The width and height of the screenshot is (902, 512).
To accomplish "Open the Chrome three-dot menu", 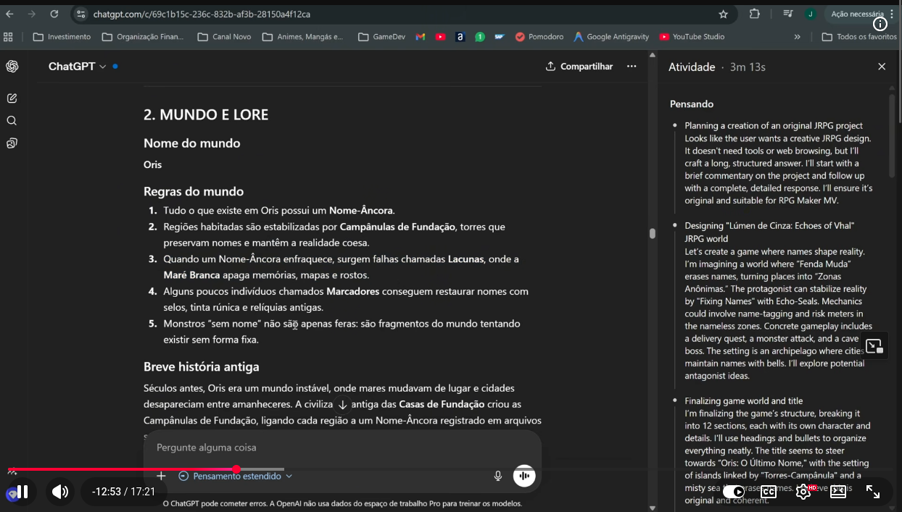I will [892, 14].
